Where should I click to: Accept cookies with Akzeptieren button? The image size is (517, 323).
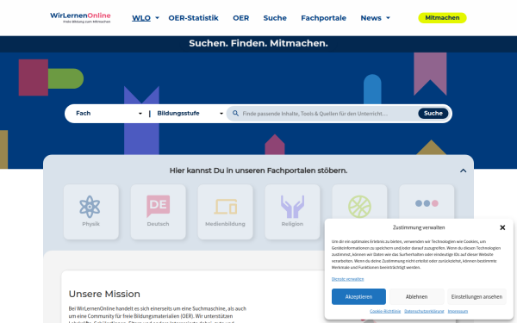(358, 296)
